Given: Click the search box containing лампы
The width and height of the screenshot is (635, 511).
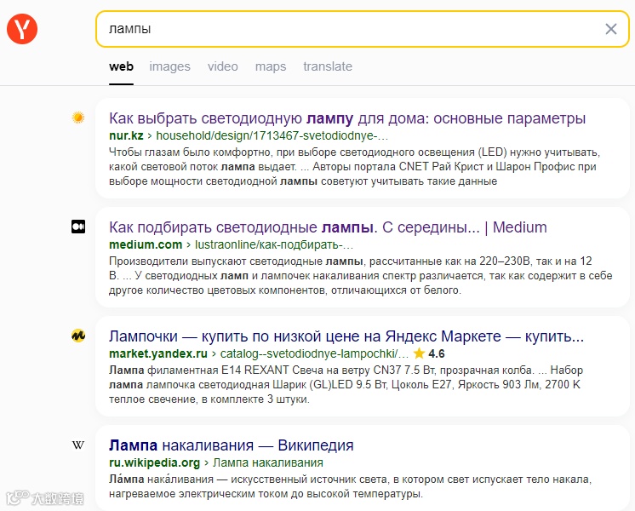Looking at the screenshot, I should 363,29.
